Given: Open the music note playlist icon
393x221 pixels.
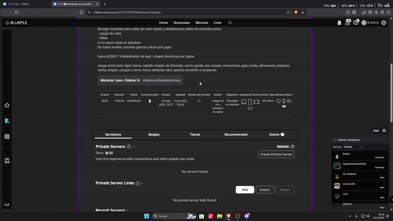Looking at the screenshot, I should coord(364,12).
